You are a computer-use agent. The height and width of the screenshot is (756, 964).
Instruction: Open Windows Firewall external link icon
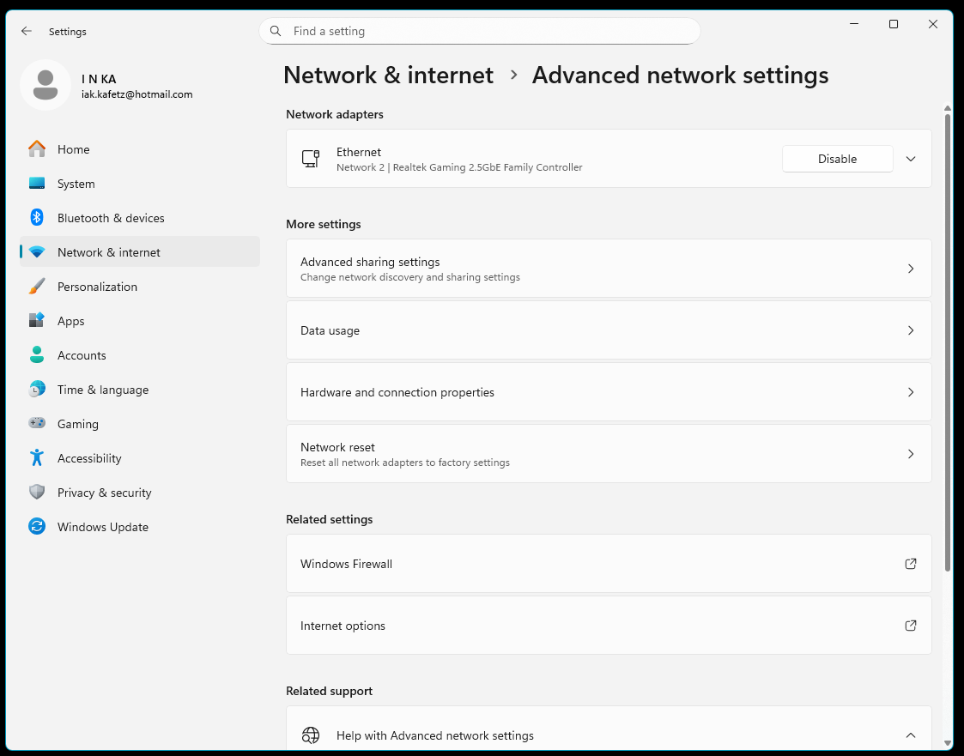[911, 564]
